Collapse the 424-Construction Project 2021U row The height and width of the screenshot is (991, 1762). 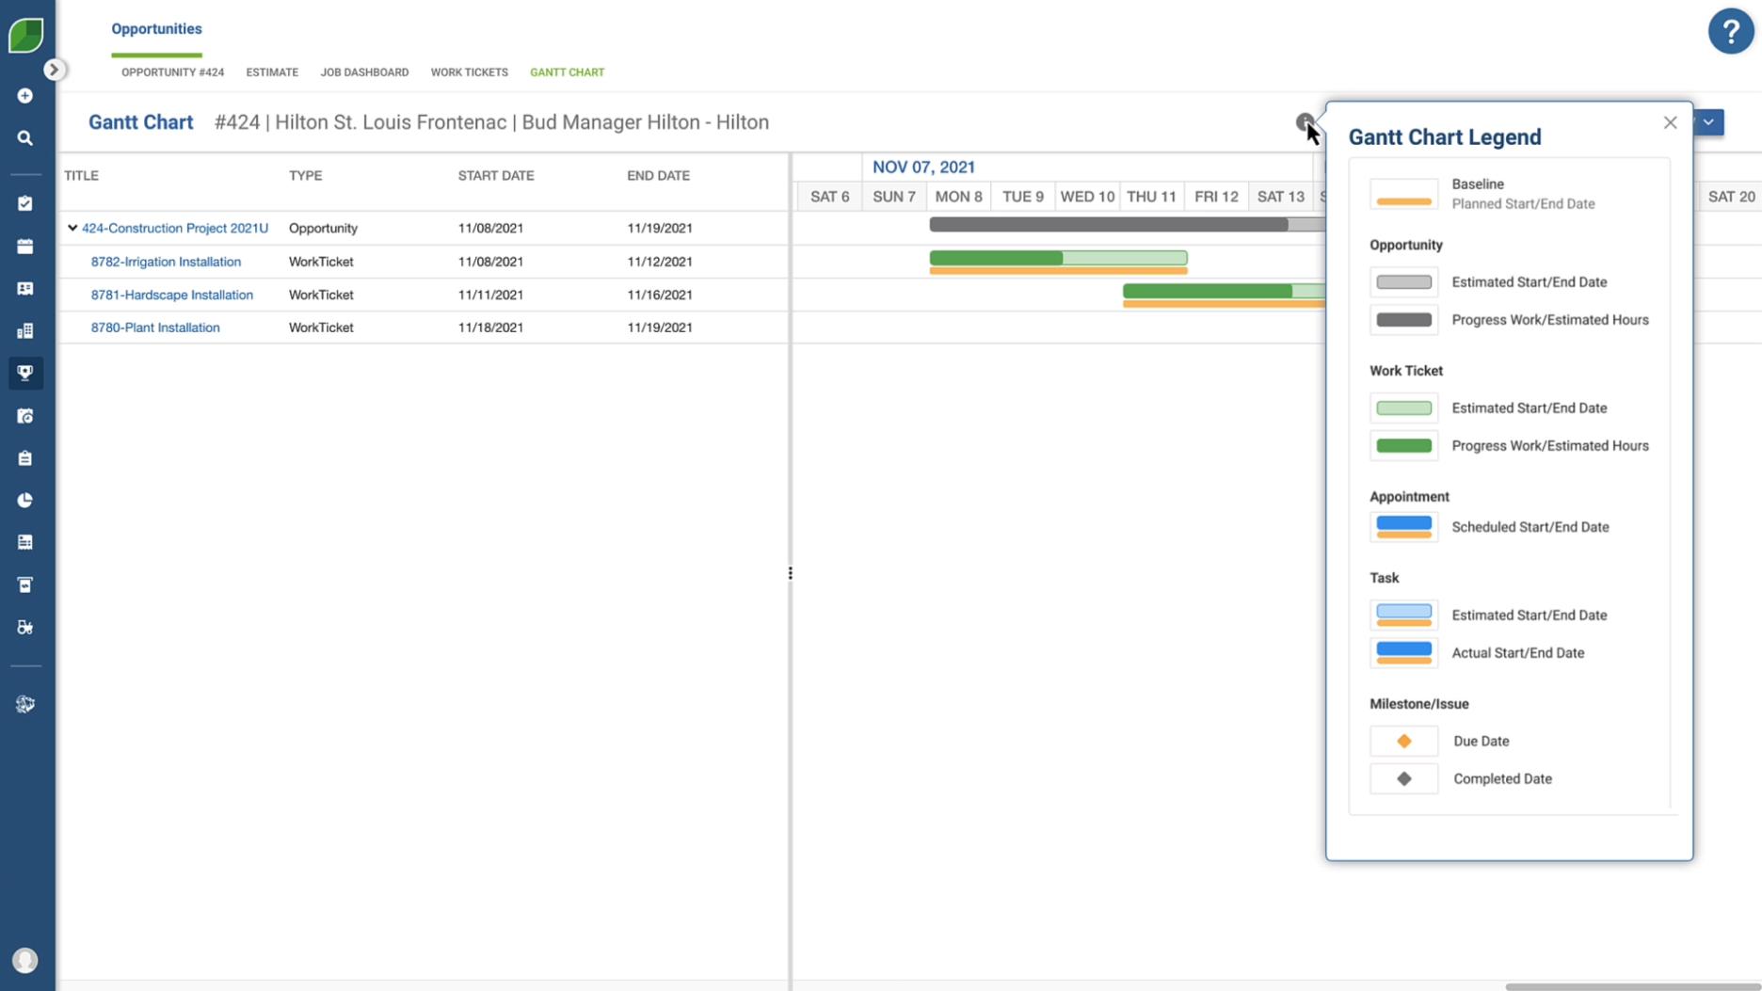click(72, 227)
